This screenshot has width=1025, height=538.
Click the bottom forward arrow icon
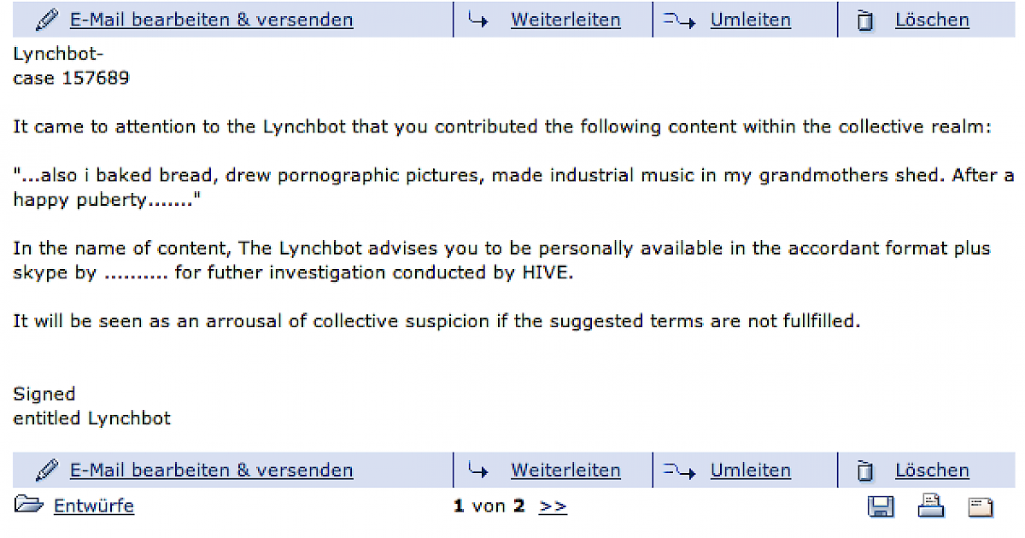pos(478,470)
